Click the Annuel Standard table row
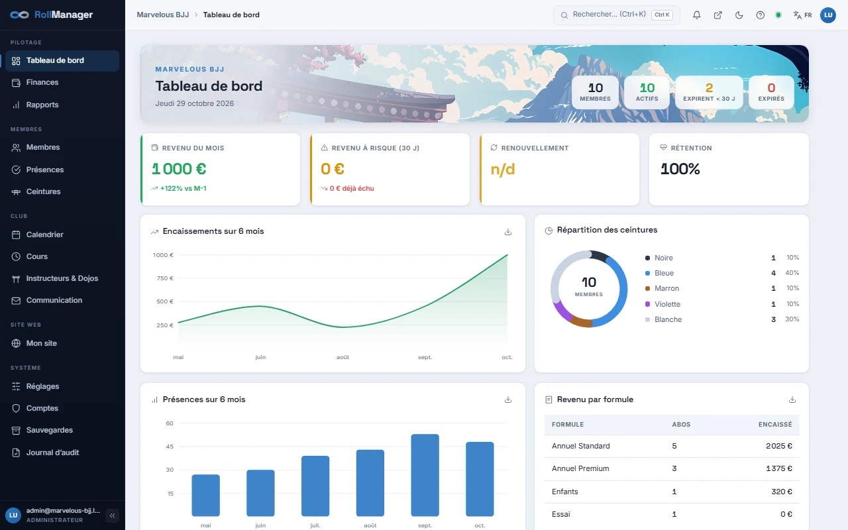 tap(672, 446)
